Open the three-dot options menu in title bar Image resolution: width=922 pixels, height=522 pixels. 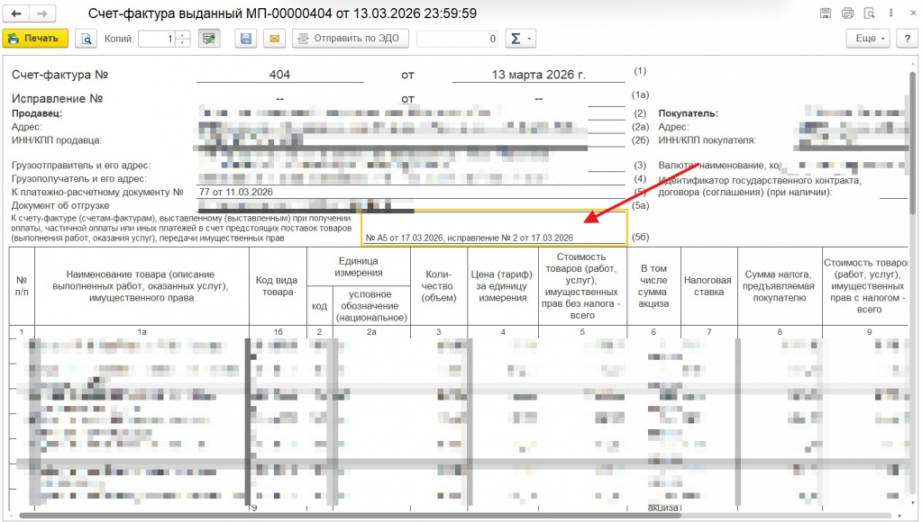tap(890, 13)
